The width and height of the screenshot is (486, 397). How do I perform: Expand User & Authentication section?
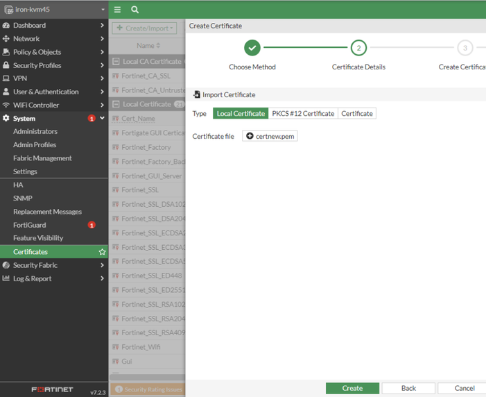point(54,92)
